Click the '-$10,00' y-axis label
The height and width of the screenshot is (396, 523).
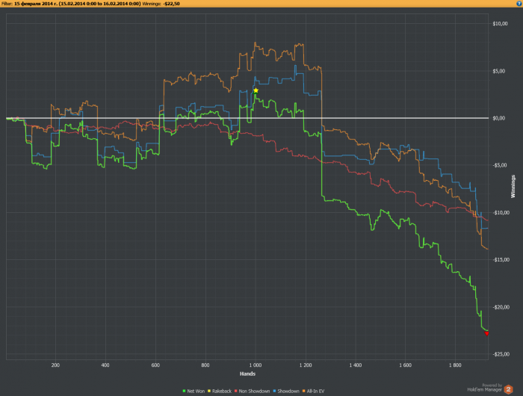[501, 212]
